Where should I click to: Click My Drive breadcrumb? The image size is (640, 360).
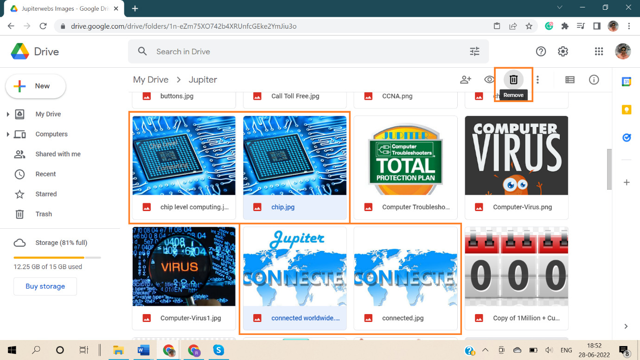click(151, 80)
